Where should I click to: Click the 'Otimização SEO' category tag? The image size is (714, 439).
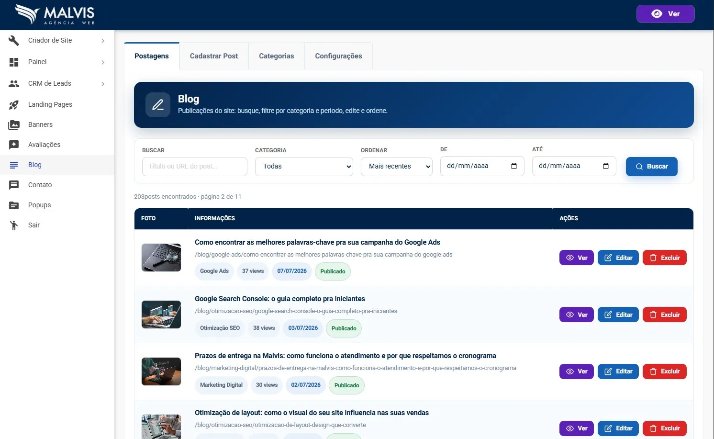point(220,328)
